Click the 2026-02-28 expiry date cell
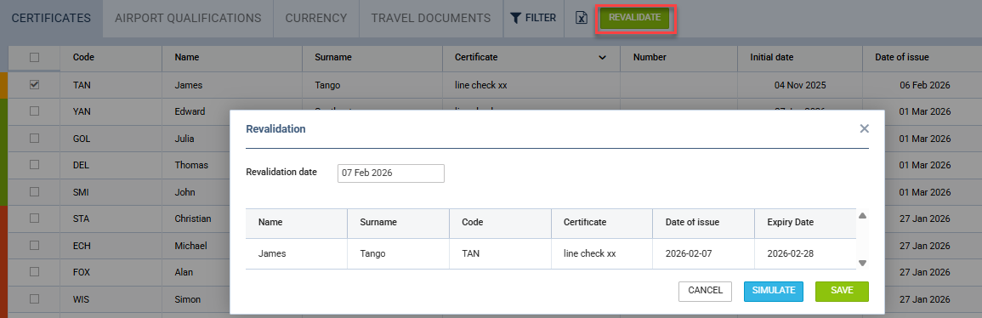This screenshot has width=982, height=318. 790,253
